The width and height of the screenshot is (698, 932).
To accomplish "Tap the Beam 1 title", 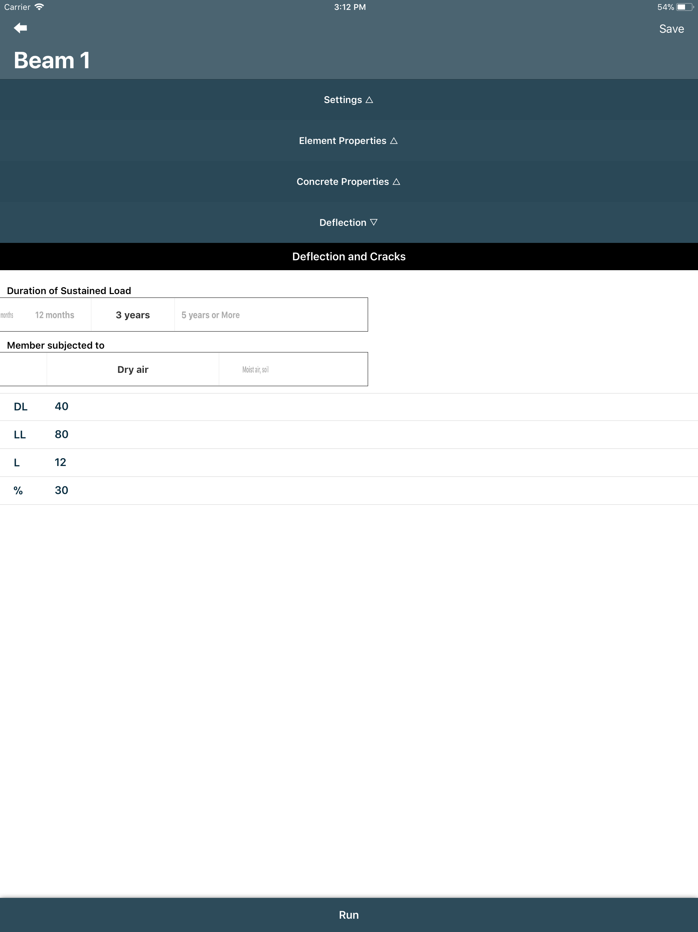I will [52, 60].
